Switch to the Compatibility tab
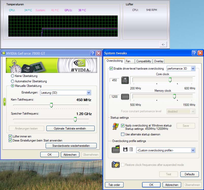The image size is (204, 190). [144, 61]
